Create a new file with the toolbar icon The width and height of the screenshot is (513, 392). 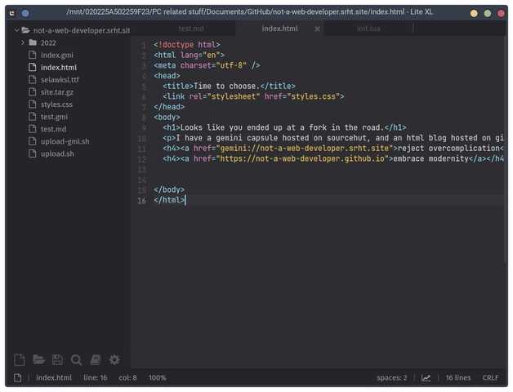coord(20,360)
